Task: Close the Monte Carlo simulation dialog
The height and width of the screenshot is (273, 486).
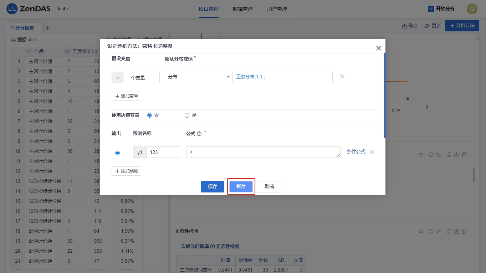Action: pos(378,48)
